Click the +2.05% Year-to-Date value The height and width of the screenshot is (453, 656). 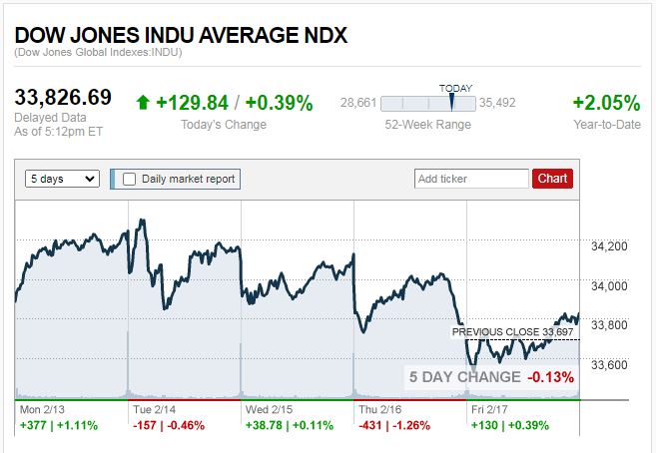click(x=605, y=102)
